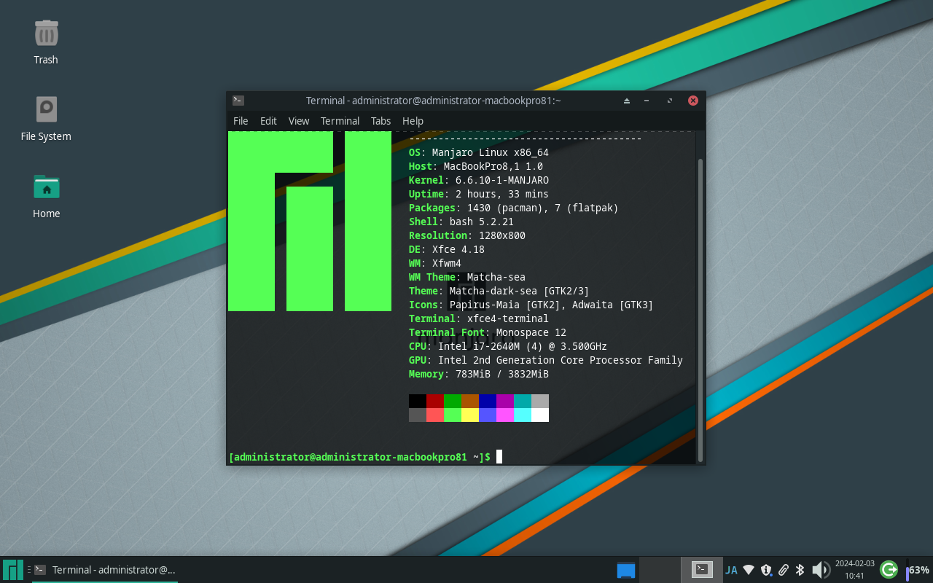This screenshot has width=933, height=583.
Task: Click the terminal vertical scrollbar
Action: pyautogui.click(x=700, y=306)
